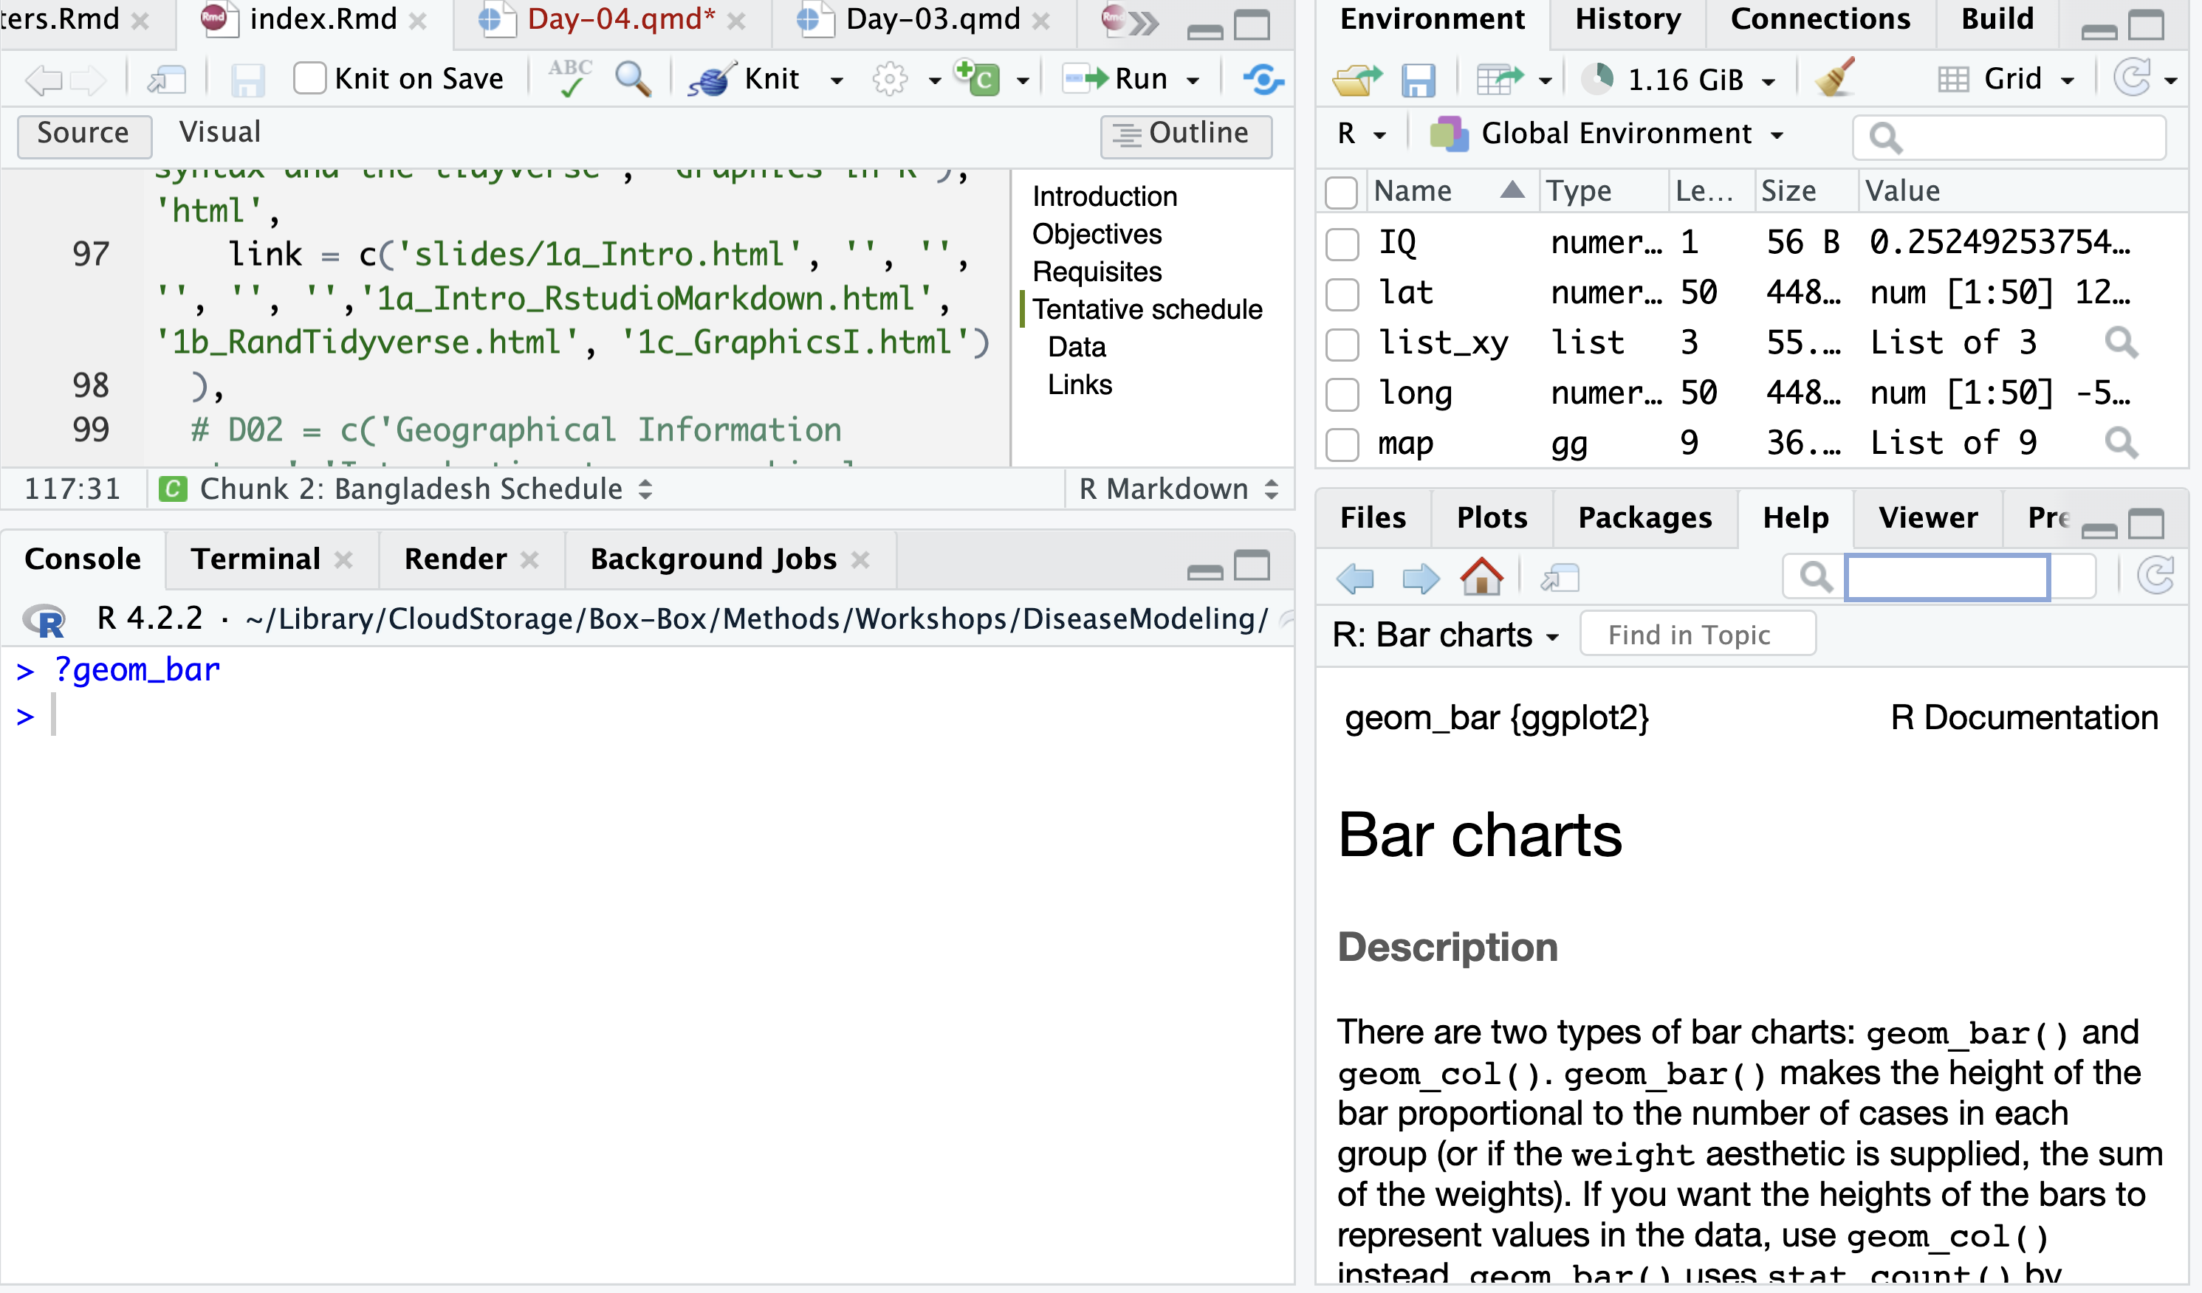
Task: Open the Packages tab
Action: 1644,518
